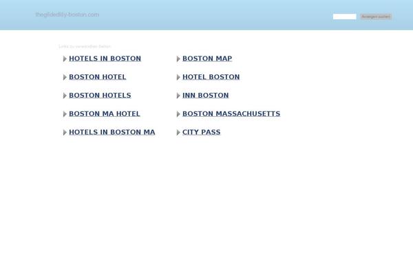Click the arrow bullet before Boston Hotel
The height and width of the screenshot is (275, 413).
point(65,78)
